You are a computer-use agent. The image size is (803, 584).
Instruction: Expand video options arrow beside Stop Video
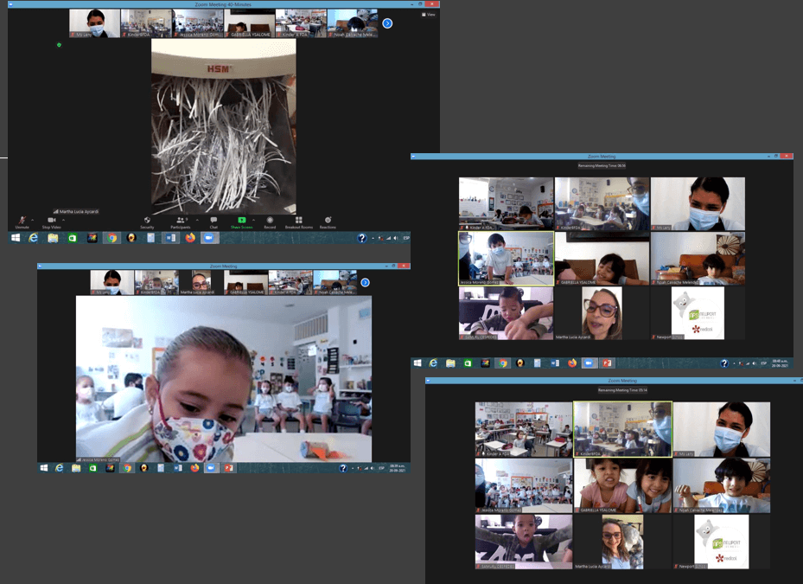pos(63,220)
